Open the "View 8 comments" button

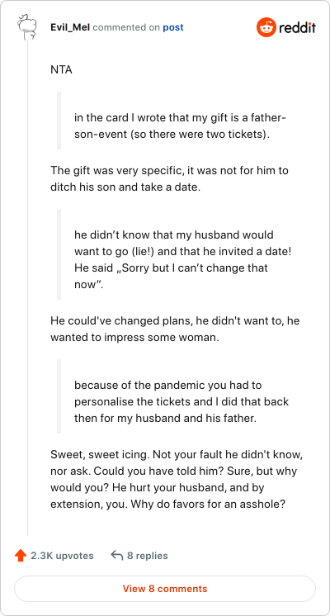pos(165,589)
